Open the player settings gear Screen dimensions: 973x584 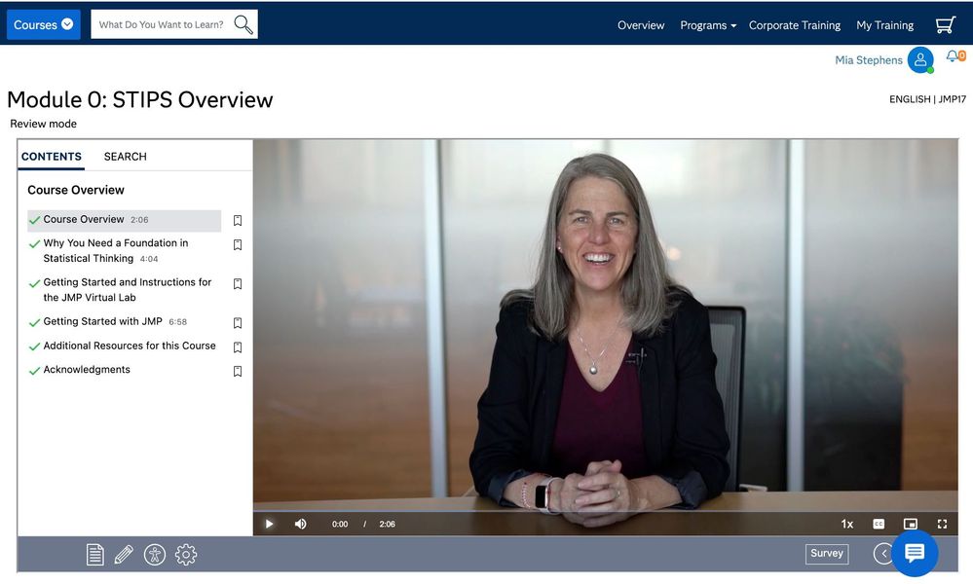pos(185,554)
